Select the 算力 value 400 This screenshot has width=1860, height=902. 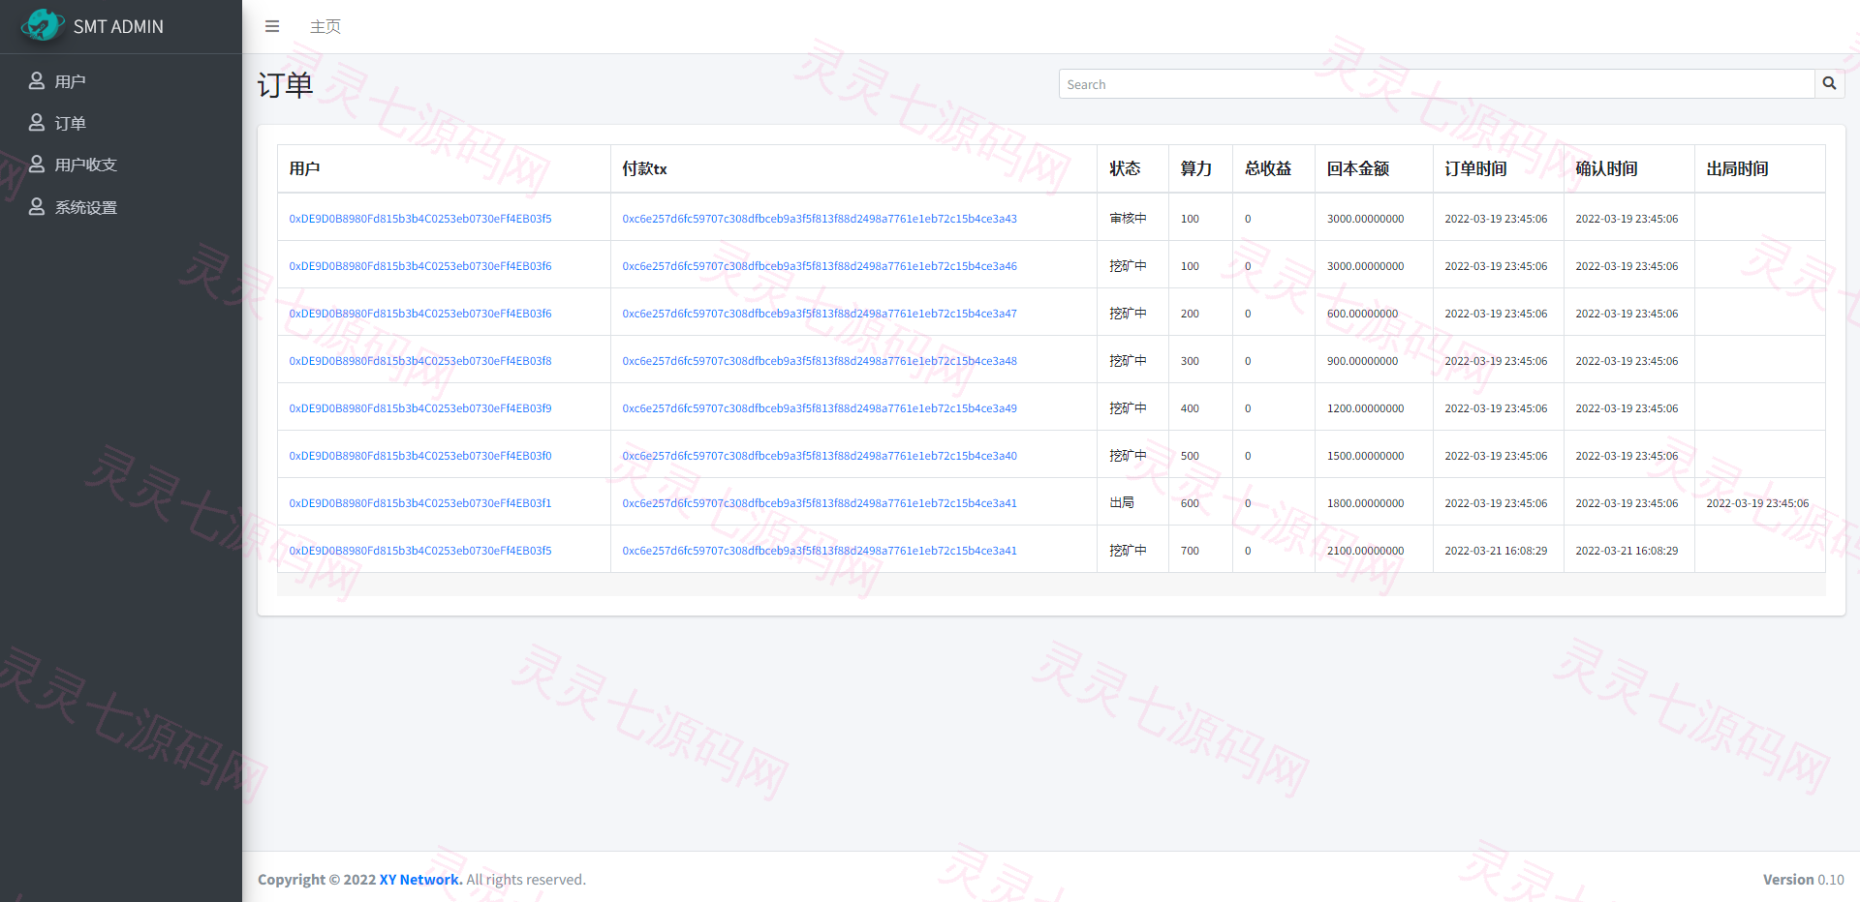(x=1190, y=408)
